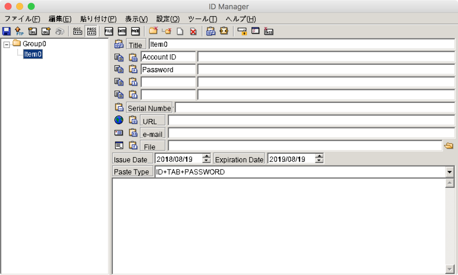
Task: Open the 設定(O) menu
Action: tap(168, 19)
